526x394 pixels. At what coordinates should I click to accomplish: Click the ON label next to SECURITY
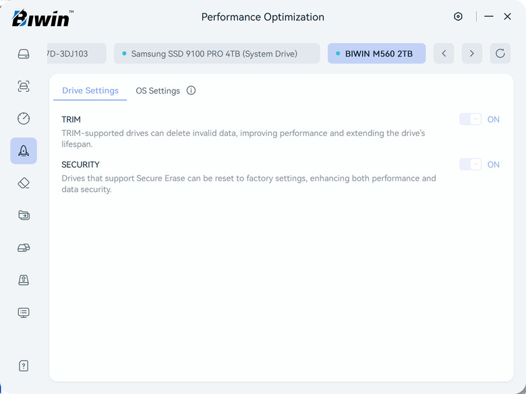493,164
